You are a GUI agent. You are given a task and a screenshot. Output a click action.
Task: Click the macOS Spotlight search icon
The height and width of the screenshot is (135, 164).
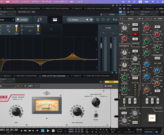(x=158, y=2)
